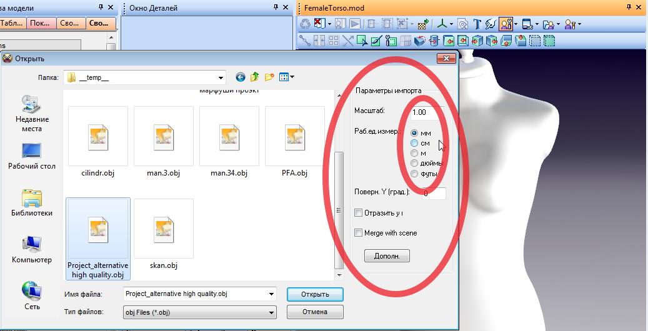Click the folder with avatar icon

[549, 24]
